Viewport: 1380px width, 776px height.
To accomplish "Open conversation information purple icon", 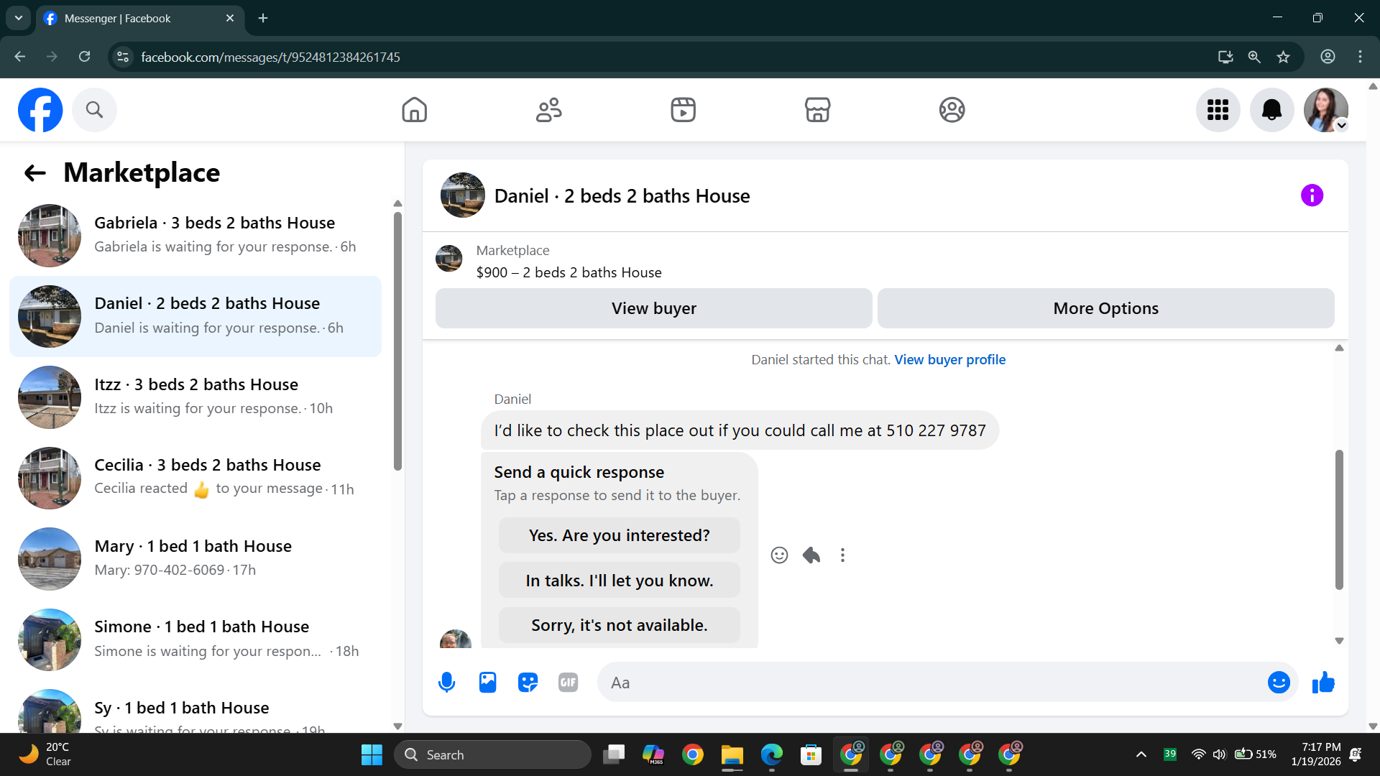I will click(x=1312, y=195).
